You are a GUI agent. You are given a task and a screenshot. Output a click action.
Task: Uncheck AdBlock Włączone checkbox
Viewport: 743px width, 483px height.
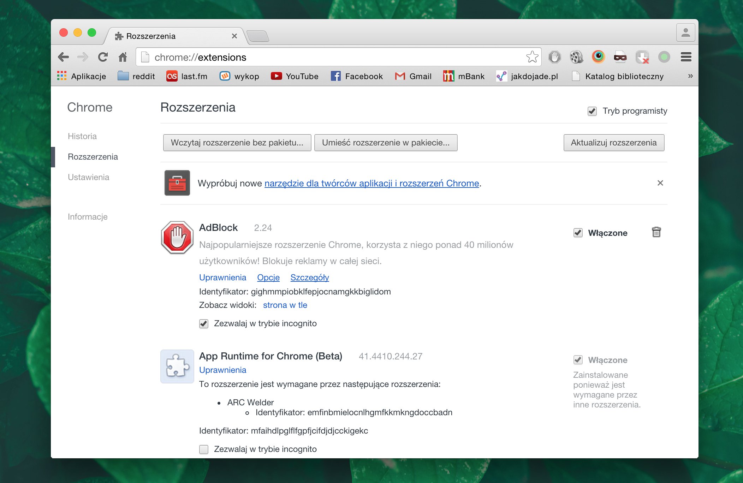coord(578,233)
